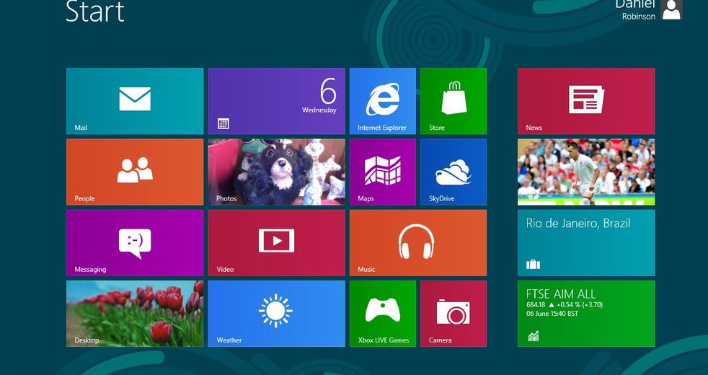Click the chart icon on Finance tile
Viewport: 708px width, 375px height.
tap(534, 335)
